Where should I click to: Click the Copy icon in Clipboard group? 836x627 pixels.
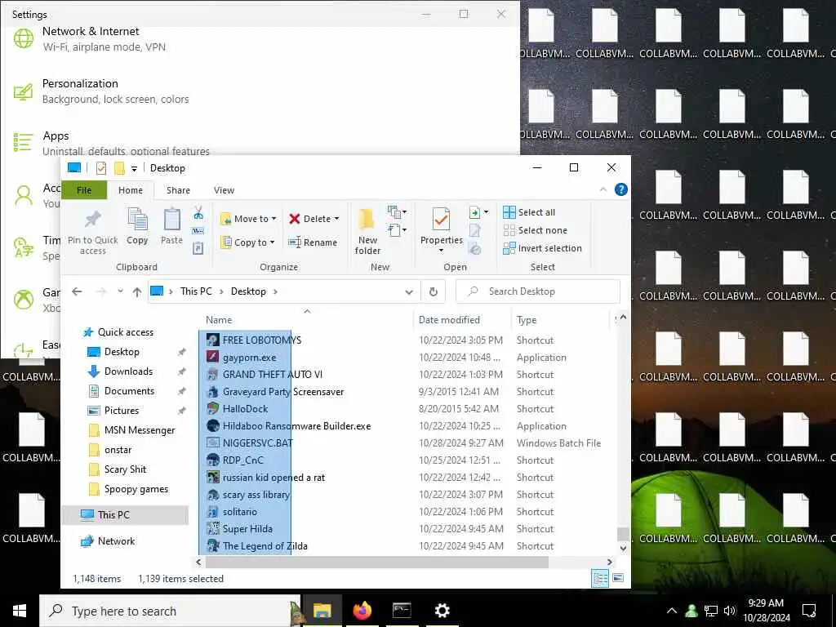click(137, 220)
